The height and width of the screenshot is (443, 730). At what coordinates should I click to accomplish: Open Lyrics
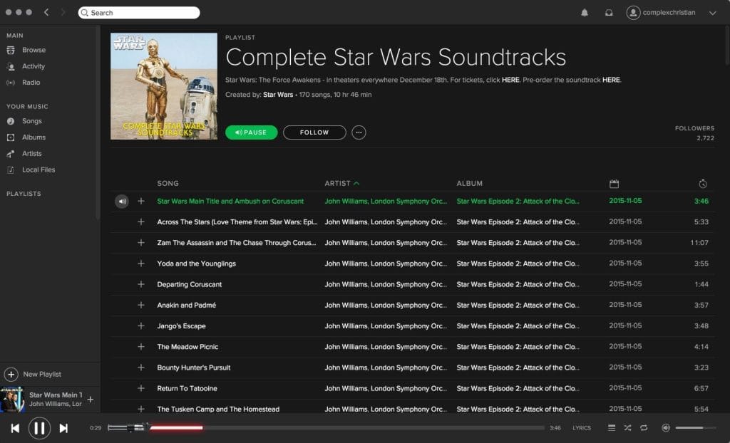(582, 428)
